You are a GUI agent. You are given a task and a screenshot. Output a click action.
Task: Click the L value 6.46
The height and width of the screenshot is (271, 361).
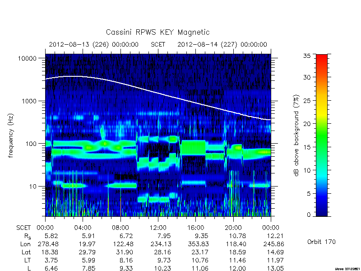click(x=51, y=268)
